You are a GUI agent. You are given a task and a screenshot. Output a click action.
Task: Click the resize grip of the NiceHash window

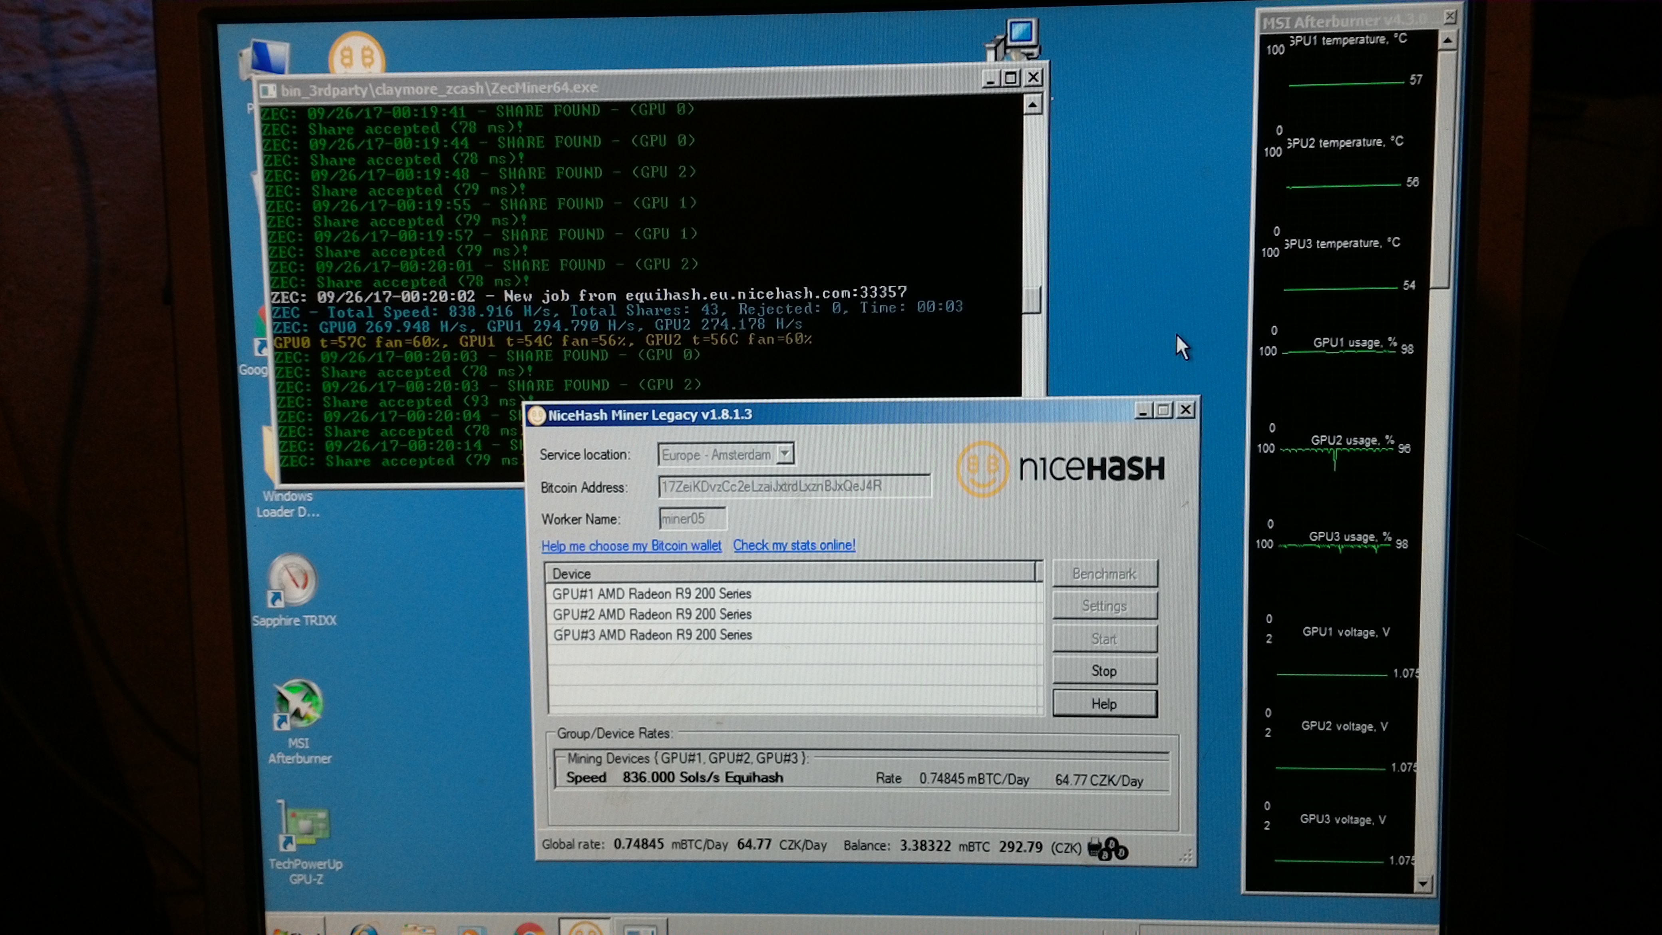click(1186, 857)
